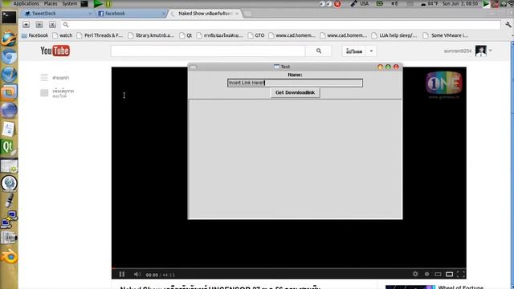Viewport: 514px width, 289px height.
Task: Click the YouTube search box
Action: point(208,51)
